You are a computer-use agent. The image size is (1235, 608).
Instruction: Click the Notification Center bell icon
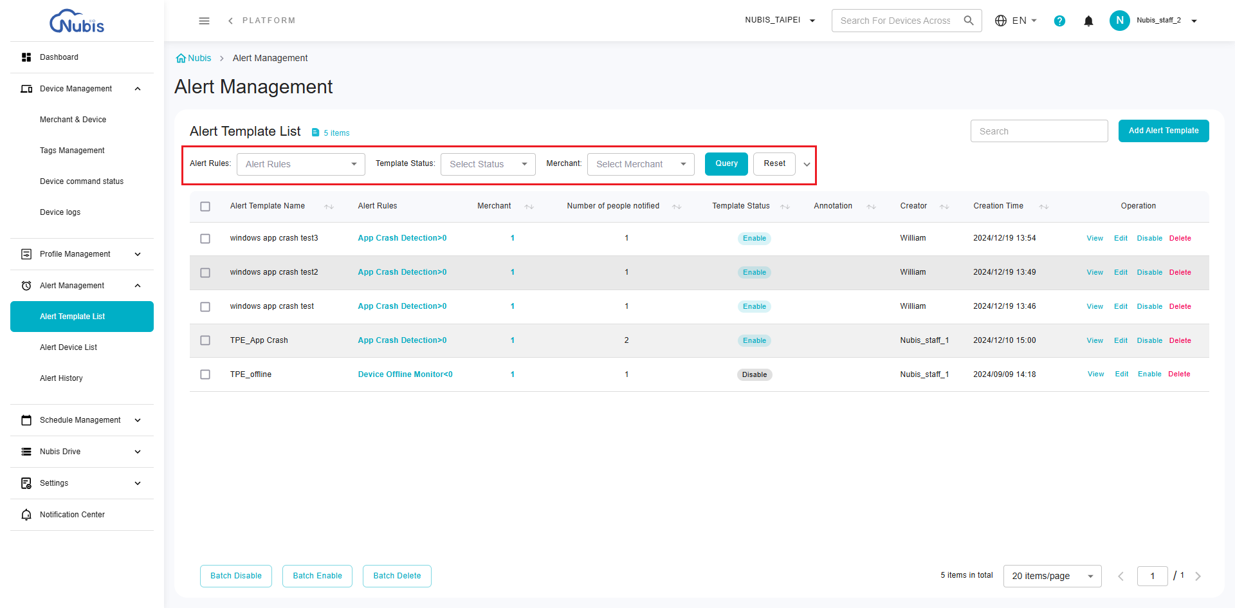[x=26, y=515]
